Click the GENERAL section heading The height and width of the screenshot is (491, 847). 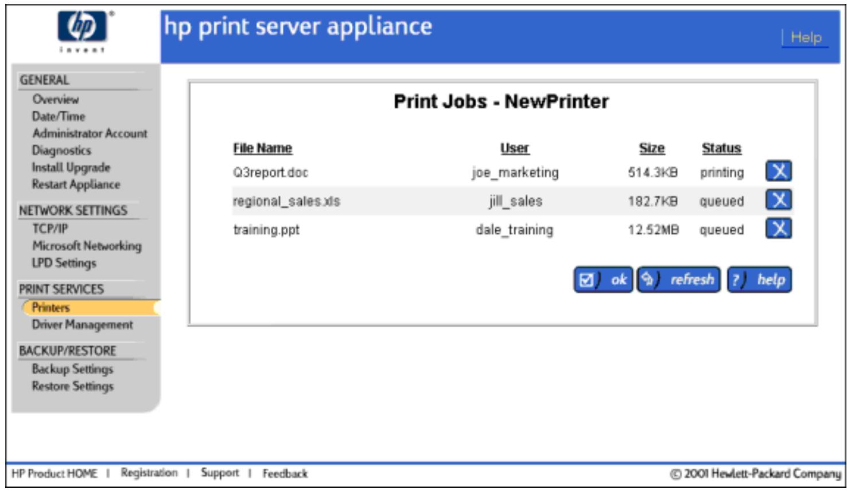44,80
